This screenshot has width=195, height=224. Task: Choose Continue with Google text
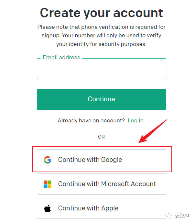90,160
